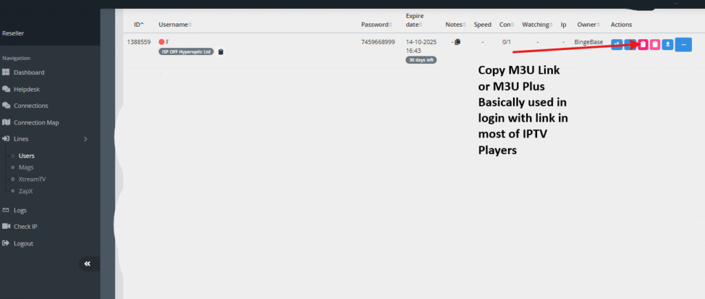
Task: Sort by the Password column header
Action: tap(377, 25)
